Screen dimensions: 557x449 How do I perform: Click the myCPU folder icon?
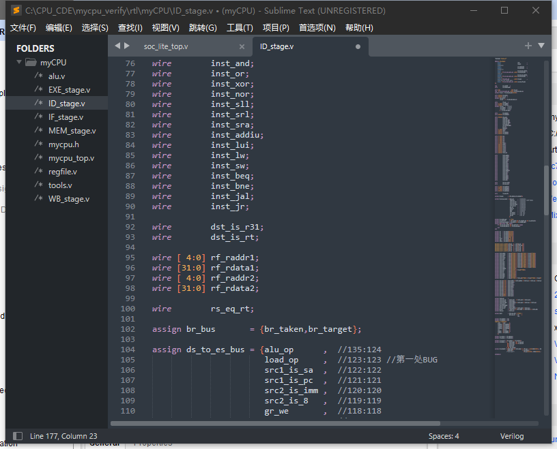[x=31, y=63]
